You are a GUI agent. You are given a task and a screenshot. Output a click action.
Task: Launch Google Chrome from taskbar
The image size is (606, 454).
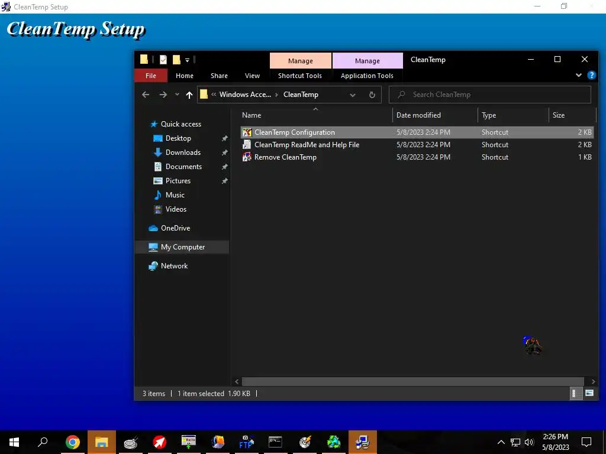pyautogui.click(x=73, y=442)
